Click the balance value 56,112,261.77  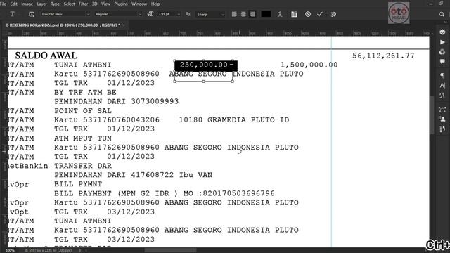tap(383, 56)
